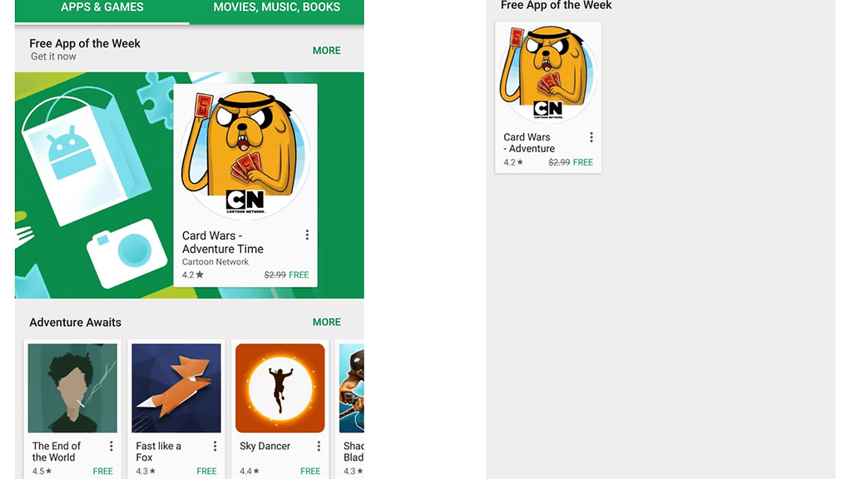Tap the Fast like a Fox app icon
Image resolution: width=852 pixels, height=479 pixels.
click(x=176, y=388)
